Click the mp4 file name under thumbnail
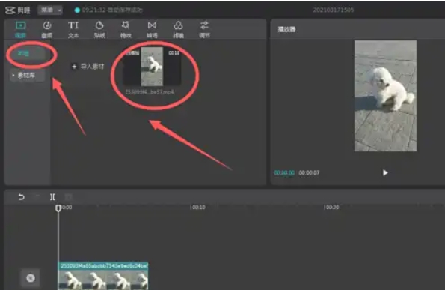The image size is (445, 290). tap(150, 92)
